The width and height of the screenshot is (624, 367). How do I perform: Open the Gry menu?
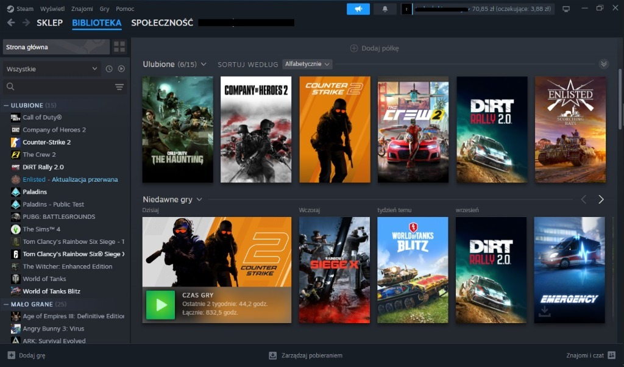(104, 9)
